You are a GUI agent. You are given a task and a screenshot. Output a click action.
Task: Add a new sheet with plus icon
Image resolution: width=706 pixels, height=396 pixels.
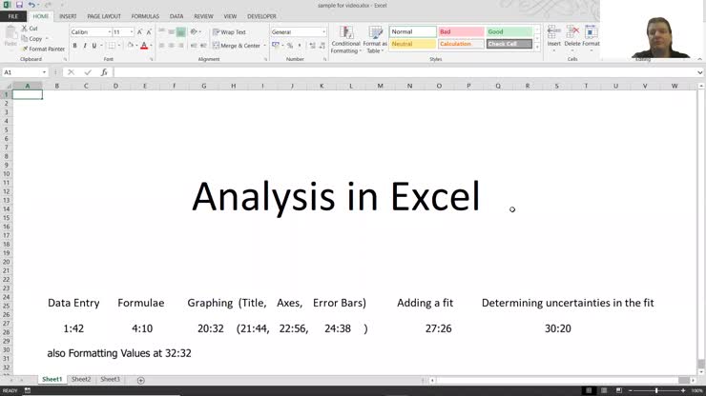141,380
